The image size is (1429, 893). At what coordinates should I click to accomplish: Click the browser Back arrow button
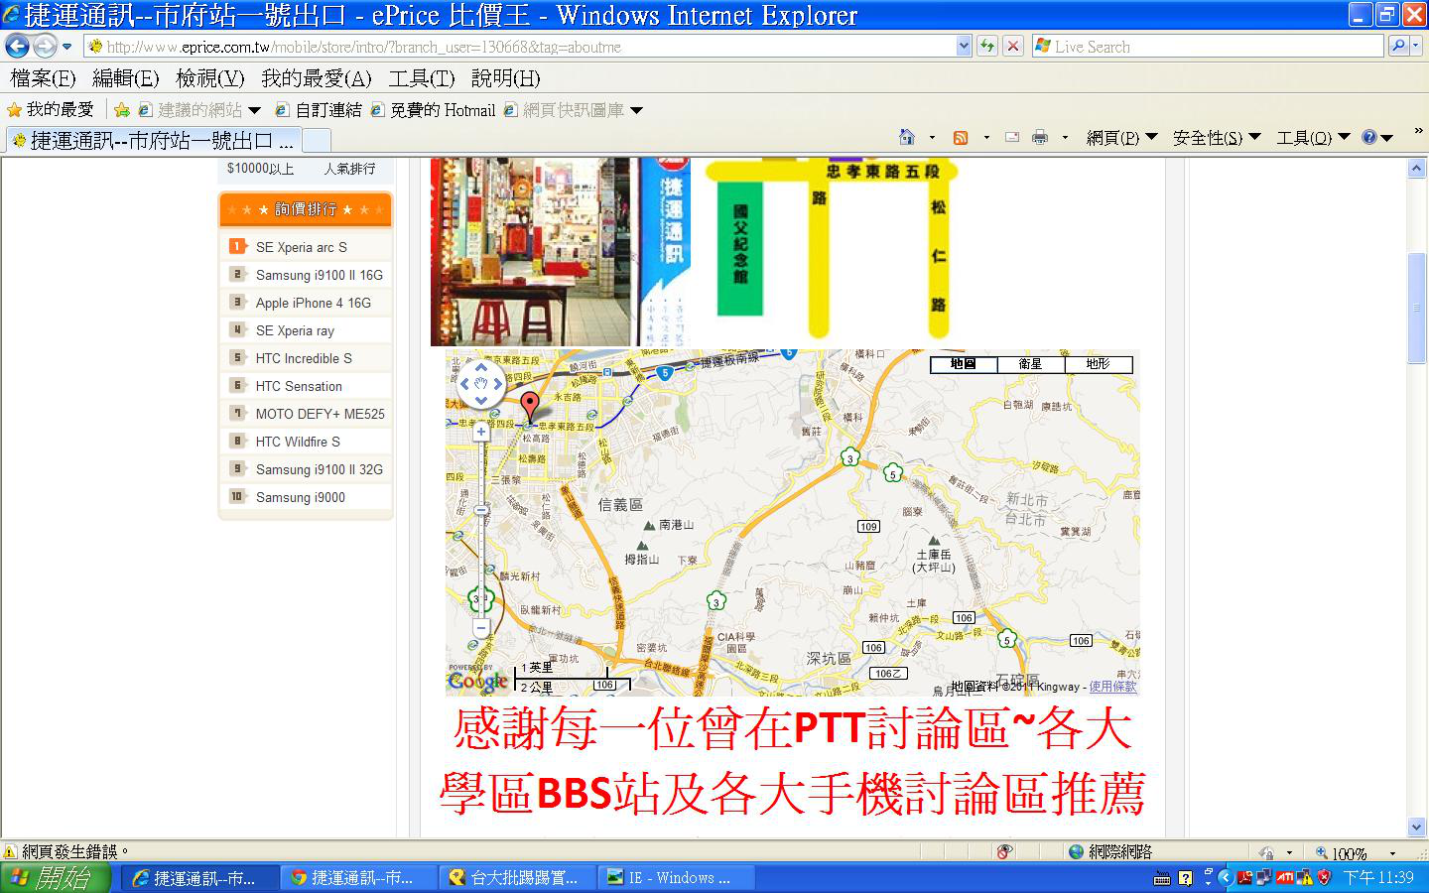(x=17, y=46)
